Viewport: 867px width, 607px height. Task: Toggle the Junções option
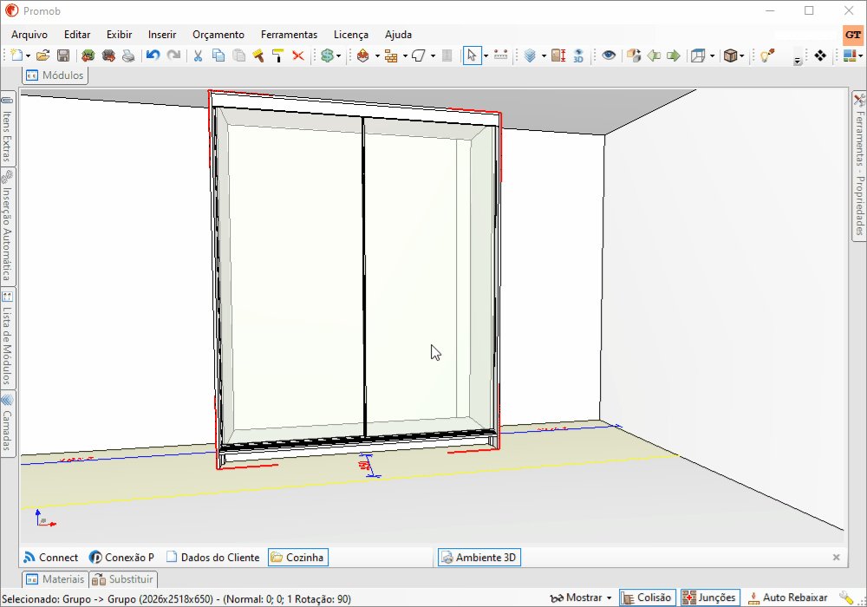click(x=708, y=597)
